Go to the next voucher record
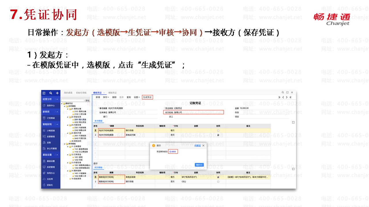Viewport: 369px width, 207px height. [287, 97]
